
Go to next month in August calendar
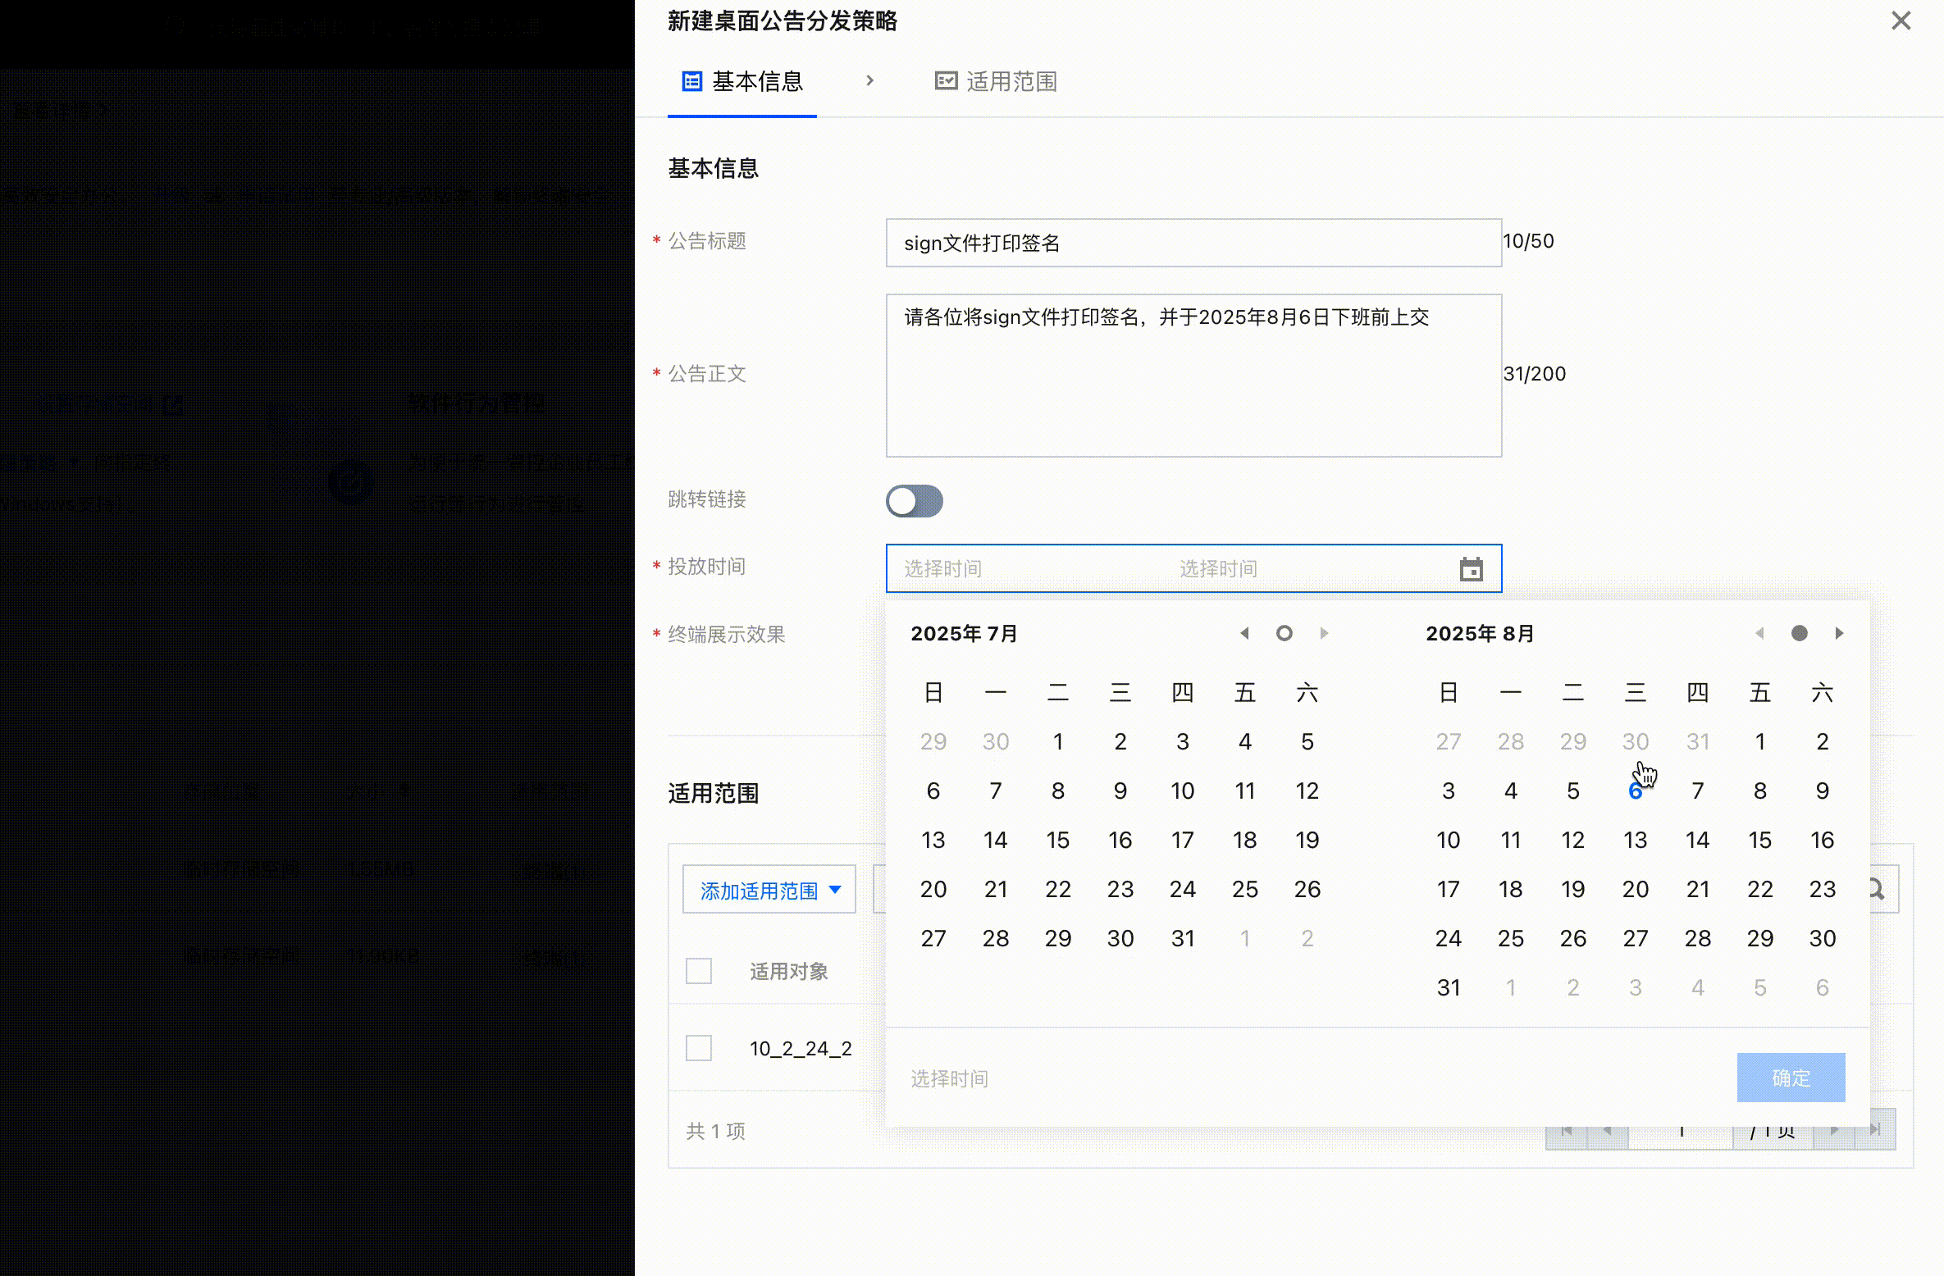(x=1839, y=633)
